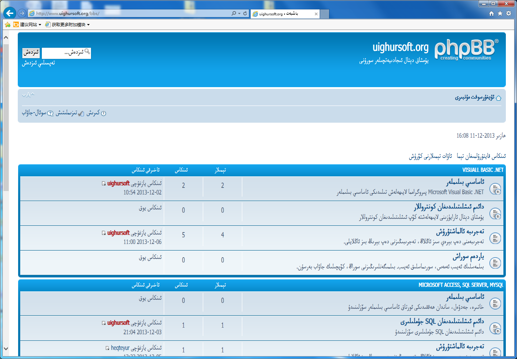Click forum icon of SQL statements row
Image resolution: width=517 pixels, height=359 pixels.
click(495, 328)
